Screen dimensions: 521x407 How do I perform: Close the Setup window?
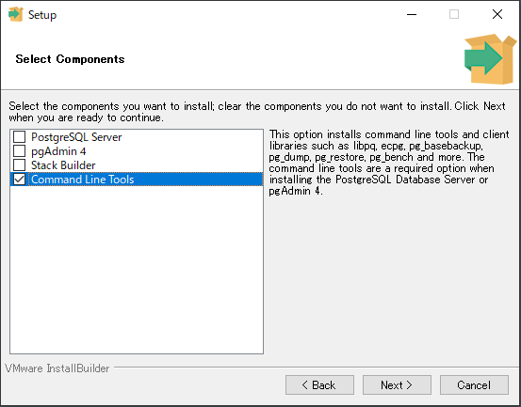497,14
